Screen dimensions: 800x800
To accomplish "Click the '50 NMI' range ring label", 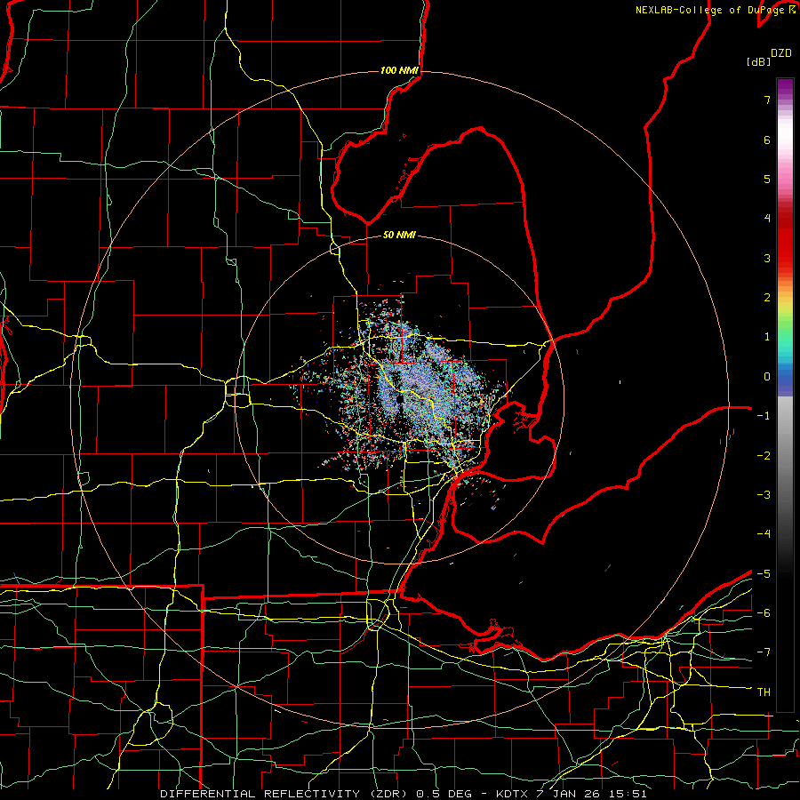I will click(x=399, y=235).
